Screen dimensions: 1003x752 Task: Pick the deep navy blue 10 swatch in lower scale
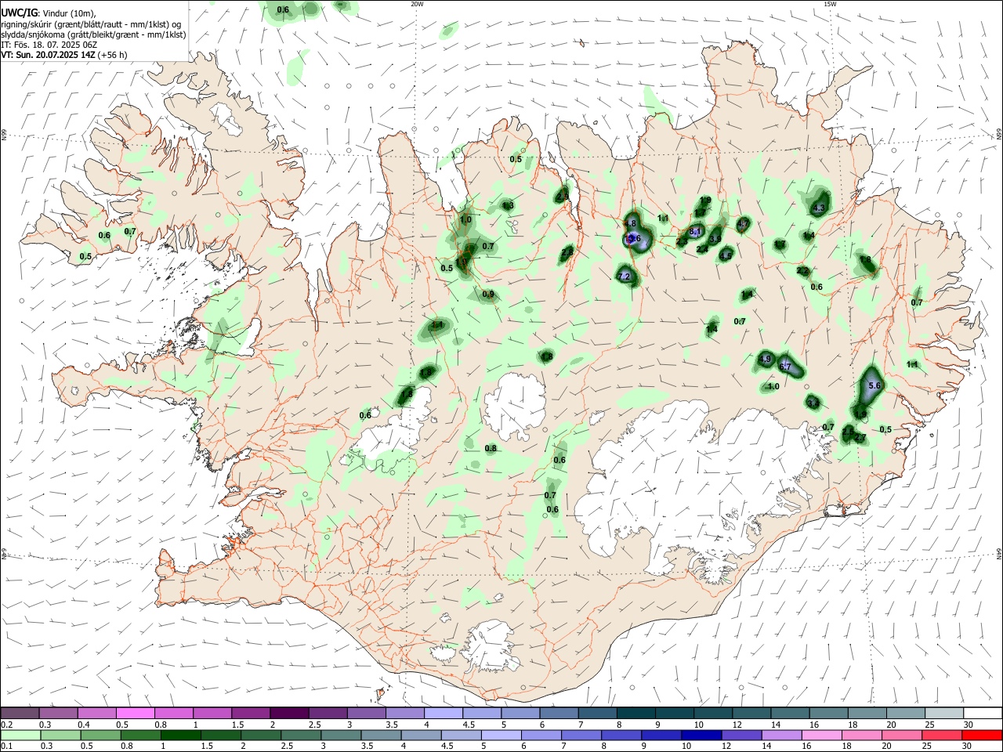pos(701,736)
